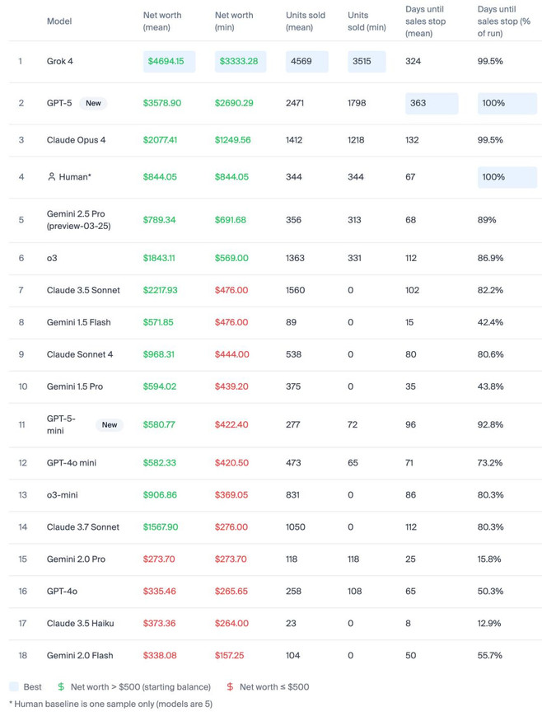
Task: Click the Grok 4 model name
Action: pos(60,61)
